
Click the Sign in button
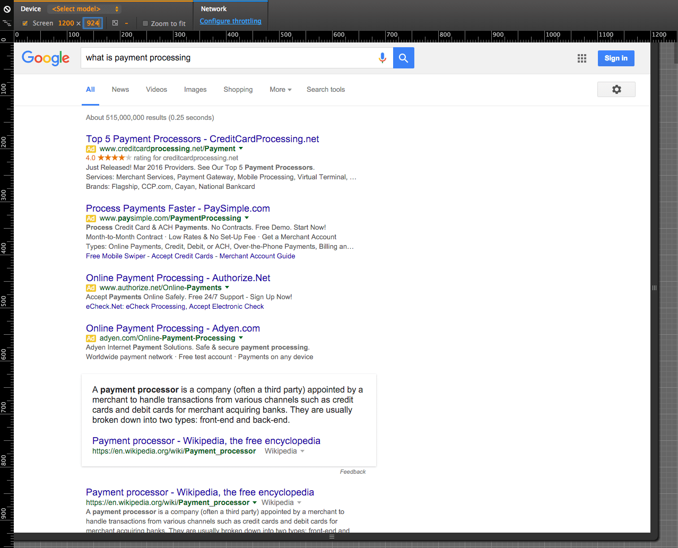616,58
